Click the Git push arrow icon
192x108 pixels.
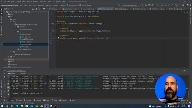coord(172,5)
